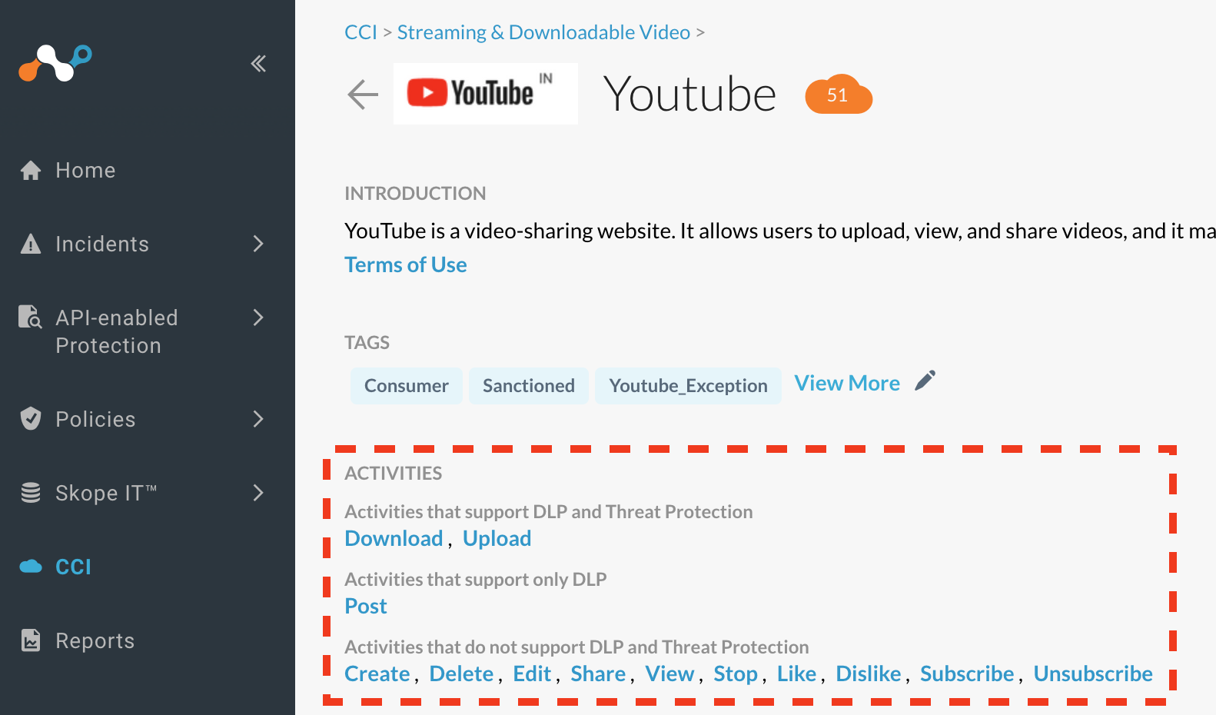Collapse the sidebar with double-chevron icon

pos(258,64)
